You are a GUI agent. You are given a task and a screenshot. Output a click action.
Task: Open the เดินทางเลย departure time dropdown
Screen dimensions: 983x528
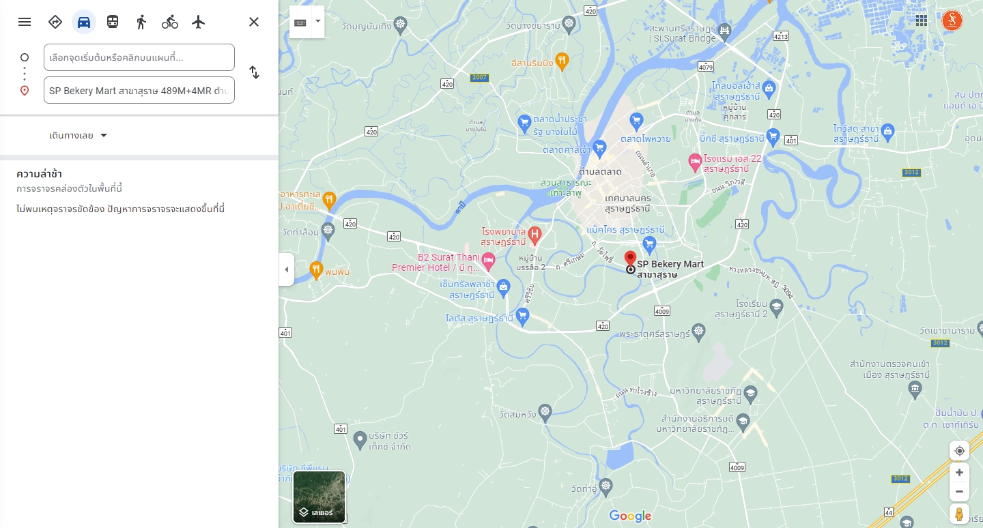(79, 135)
